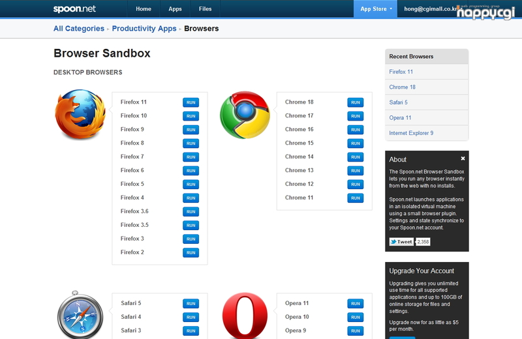This screenshot has height=339, width=522.
Task: Run Safari 5
Action: pos(191,303)
